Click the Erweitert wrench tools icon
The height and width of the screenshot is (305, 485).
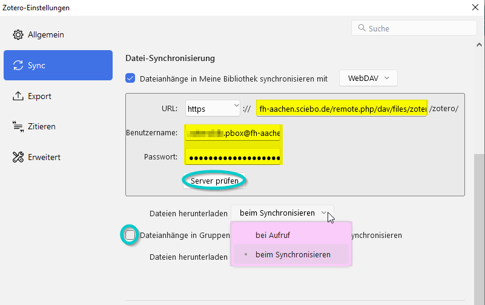18,157
